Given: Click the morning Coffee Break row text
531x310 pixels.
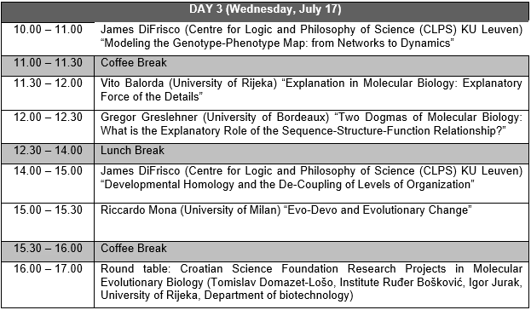Looking at the screenshot, I should point(134,63).
